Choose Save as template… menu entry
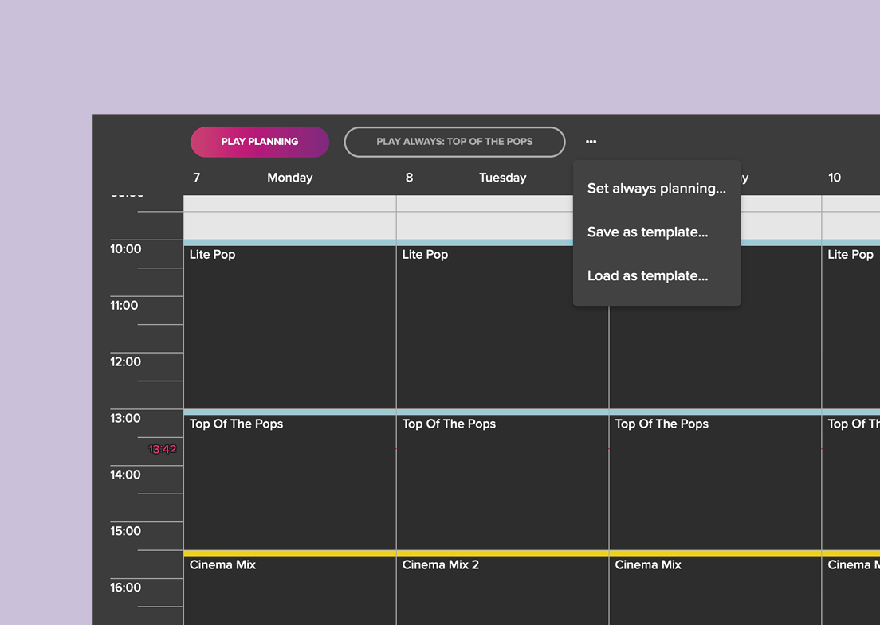The width and height of the screenshot is (880, 625). [x=657, y=232]
